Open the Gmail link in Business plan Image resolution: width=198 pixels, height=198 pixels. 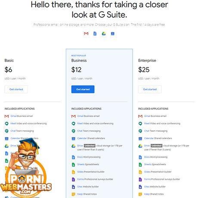(x=80, y=116)
